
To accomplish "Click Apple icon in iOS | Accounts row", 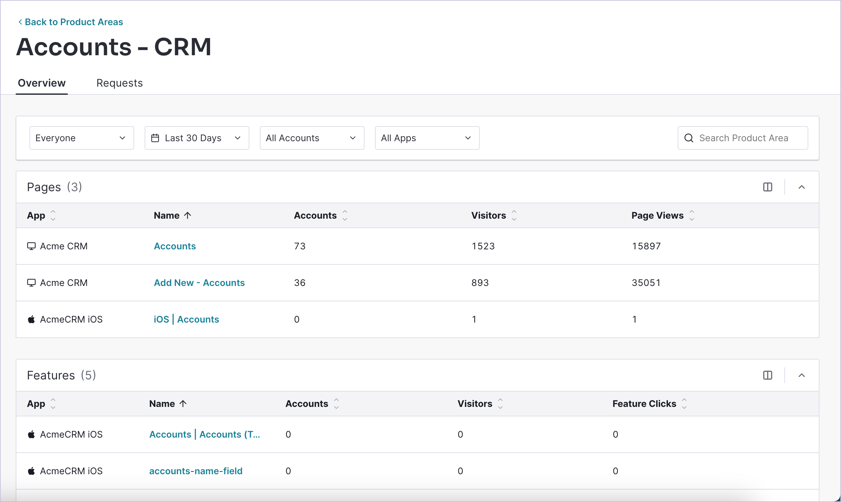I will [x=31, y=319].
